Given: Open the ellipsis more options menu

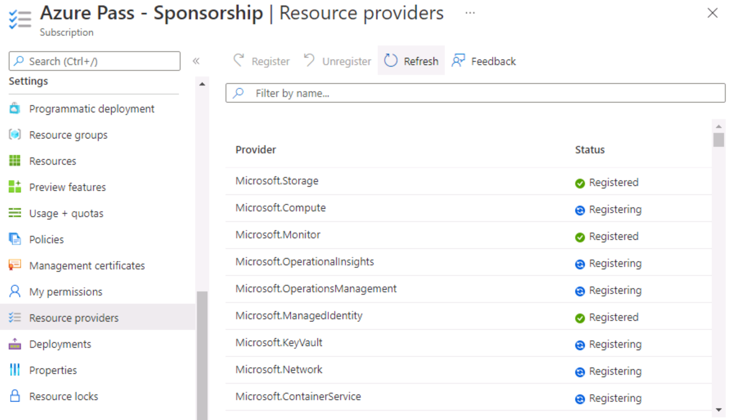Looking at the screenshot, I should click(x=470, y=13).
